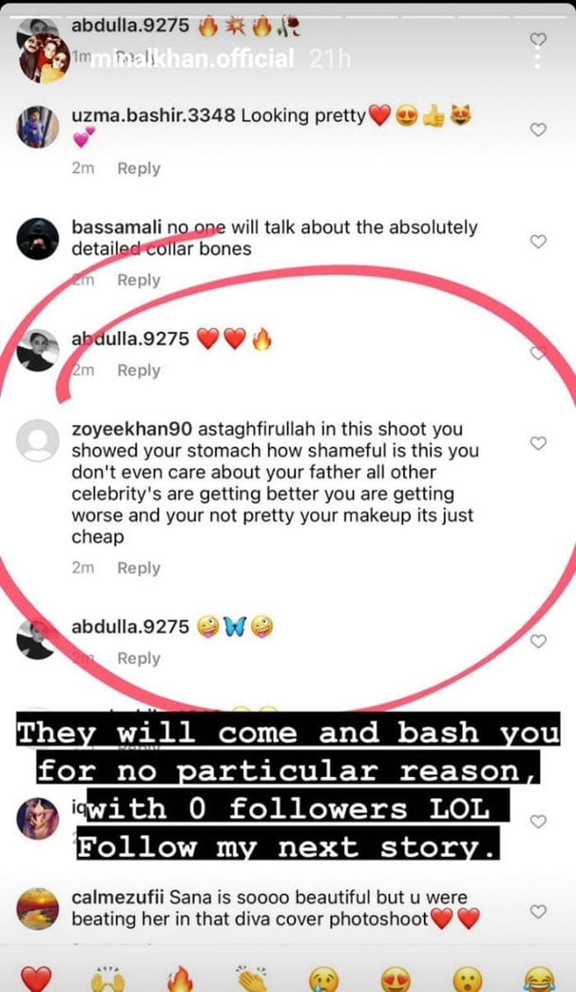The image size is (576, 992).
Task: Send heart-eyes emoji quick reaction
Action: point(396,978)
